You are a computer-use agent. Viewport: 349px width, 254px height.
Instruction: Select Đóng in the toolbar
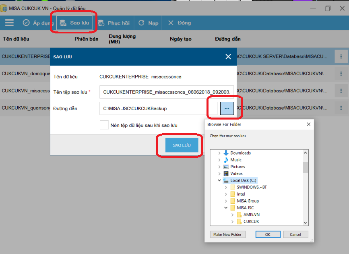coord(180,23)
